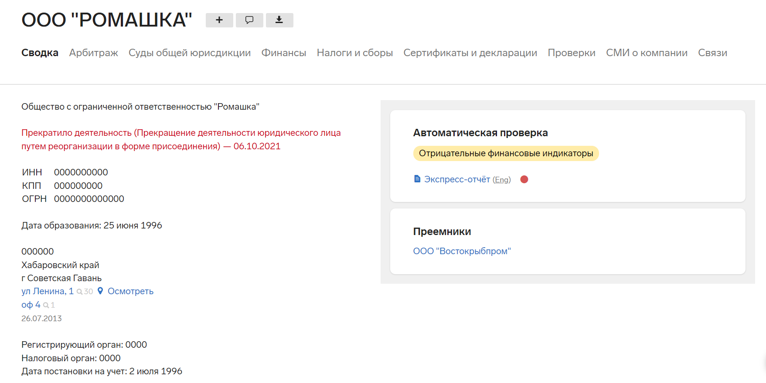Select the Налоги и сборы tab
This screenshot has height=383, width=766.
(354, 53)
